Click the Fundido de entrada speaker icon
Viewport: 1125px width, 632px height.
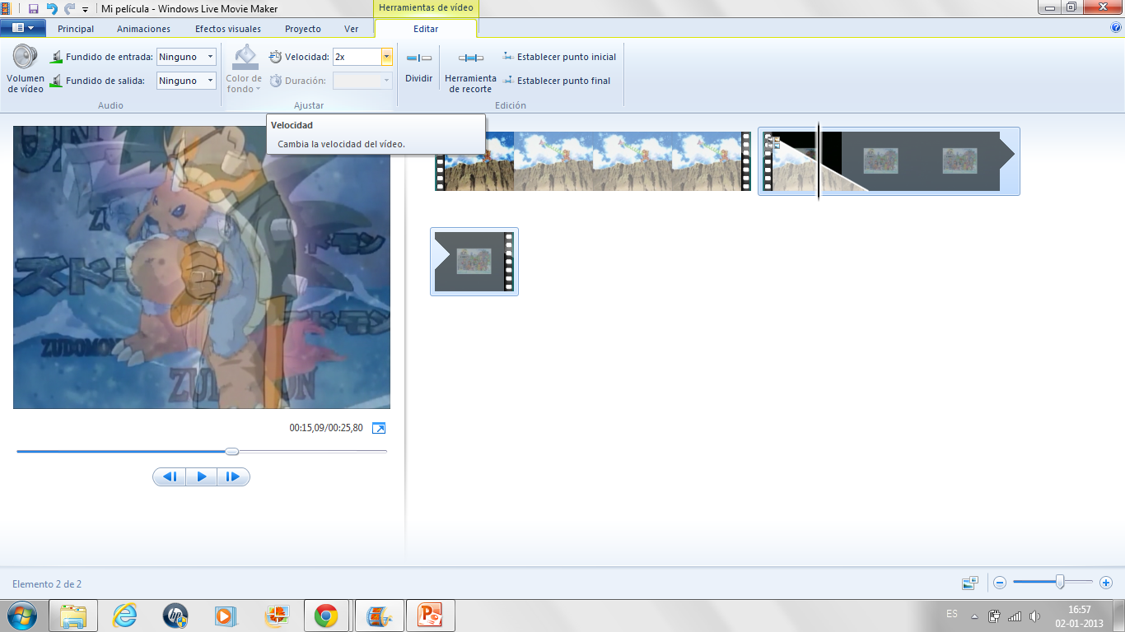(x=56, y=57)
